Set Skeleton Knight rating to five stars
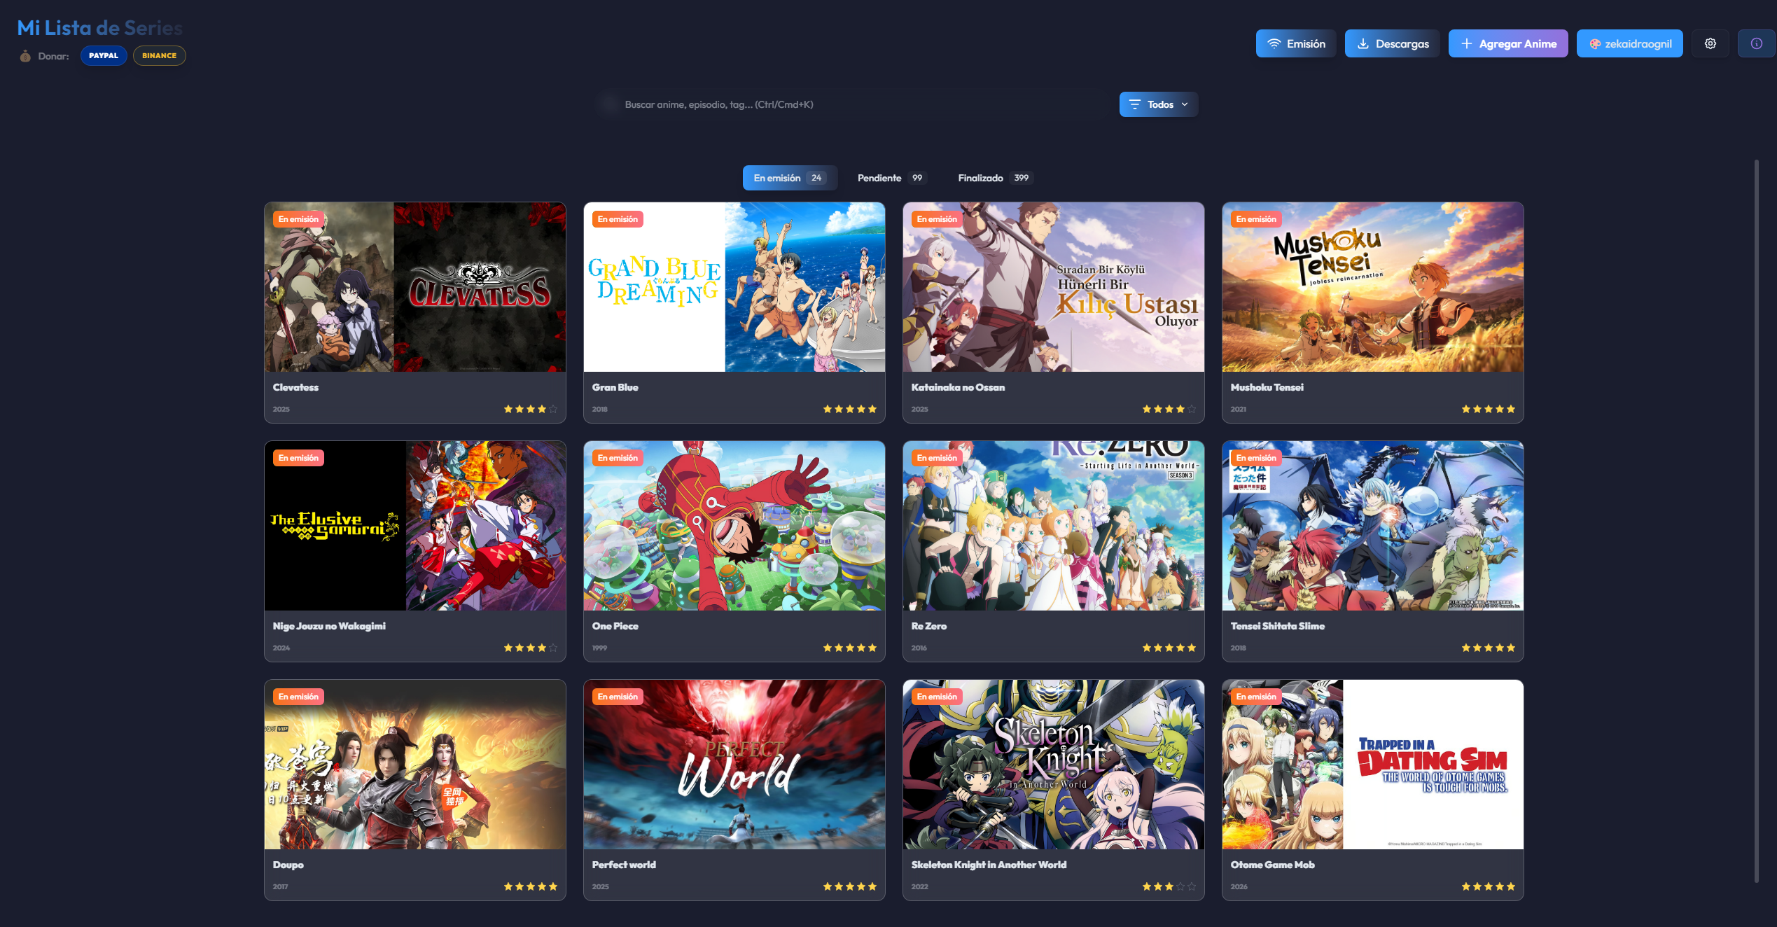 tap(1192, 886)
